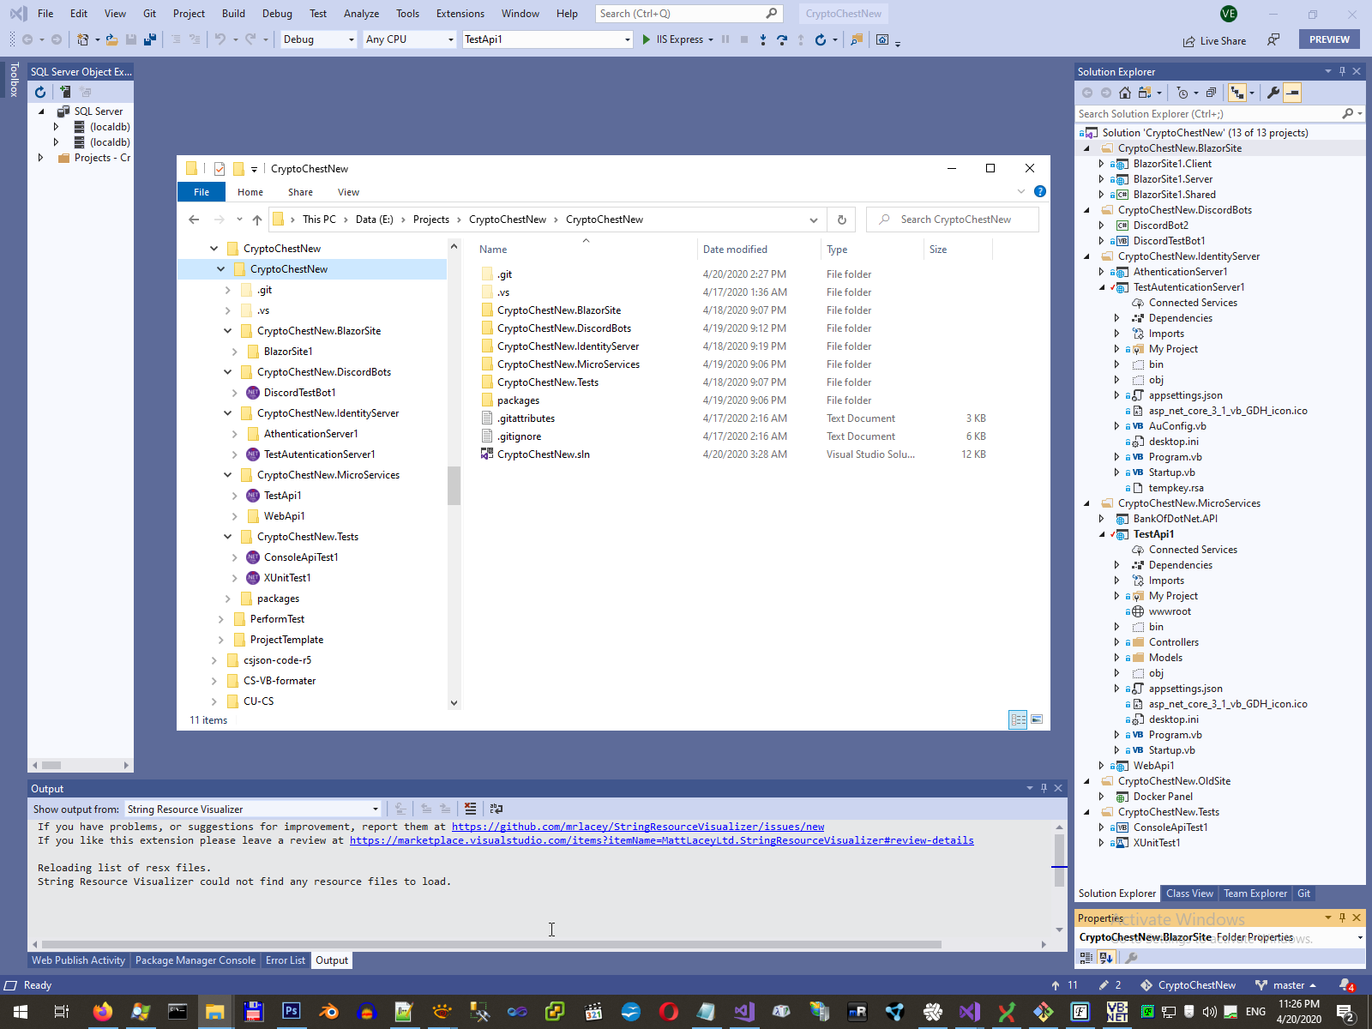Screen dimensions: 1372x1029
Task: Open the notification center icon
Action: coord(1347,1012)
